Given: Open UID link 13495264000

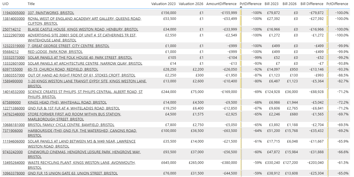Looking at the screenshot, I should coord(13,163).
